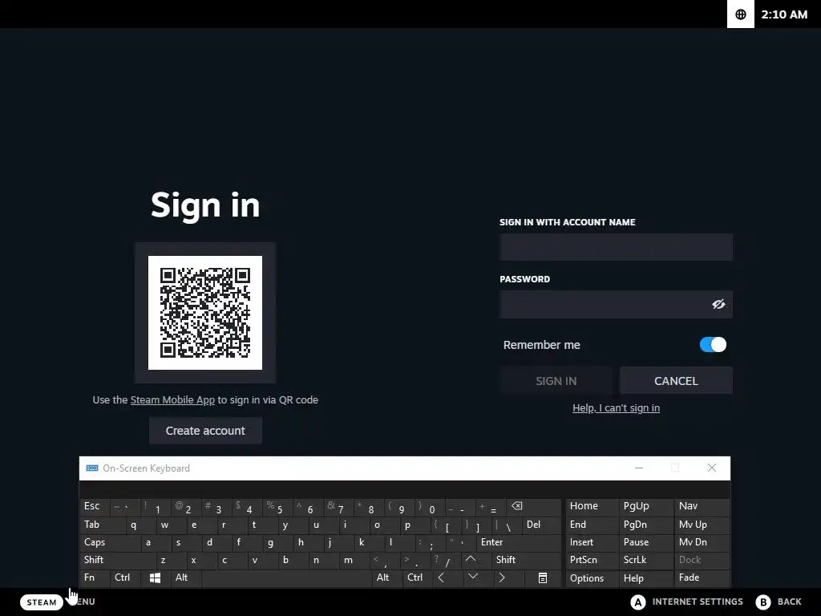Toggle the Fn key
Image resolution: width=821 pixels, height=616 pixels.
[x=95, y=577]
